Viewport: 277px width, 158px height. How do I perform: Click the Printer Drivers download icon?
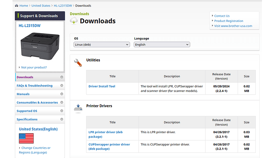coord(78,108)
